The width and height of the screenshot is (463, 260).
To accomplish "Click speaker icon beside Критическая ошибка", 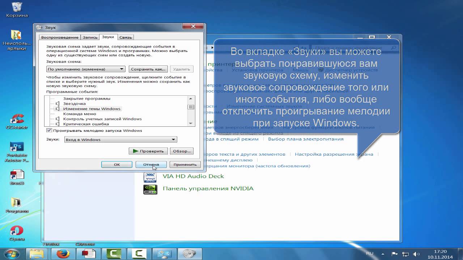I will click(57, 124).
